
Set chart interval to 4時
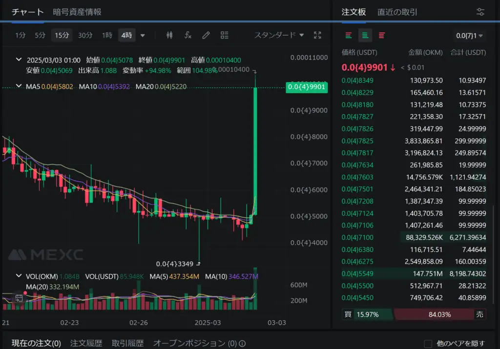tap(126, 35)
